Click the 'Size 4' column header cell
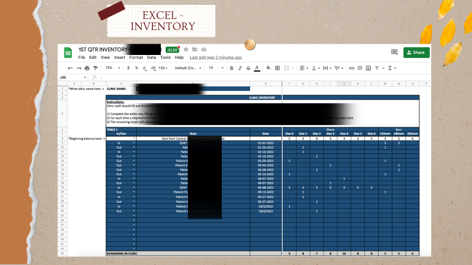Viewport: 472px width, 265px height. point(344,133)
